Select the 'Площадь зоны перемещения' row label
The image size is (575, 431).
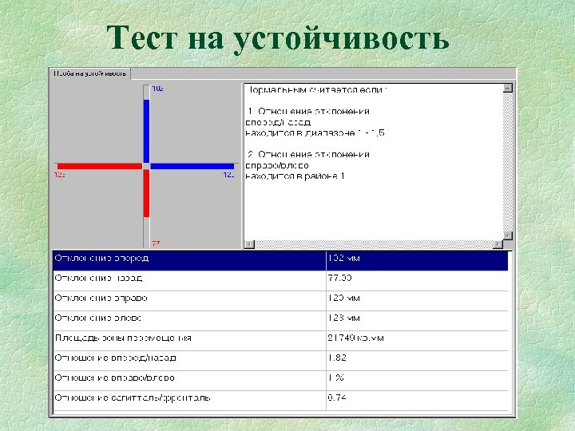click(x=123, y=338)
